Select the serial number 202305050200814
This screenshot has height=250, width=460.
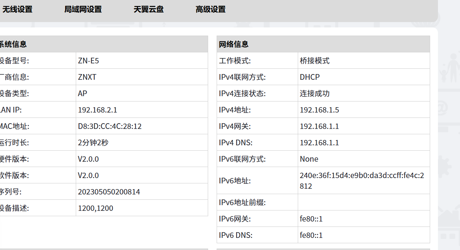point(109,192)
